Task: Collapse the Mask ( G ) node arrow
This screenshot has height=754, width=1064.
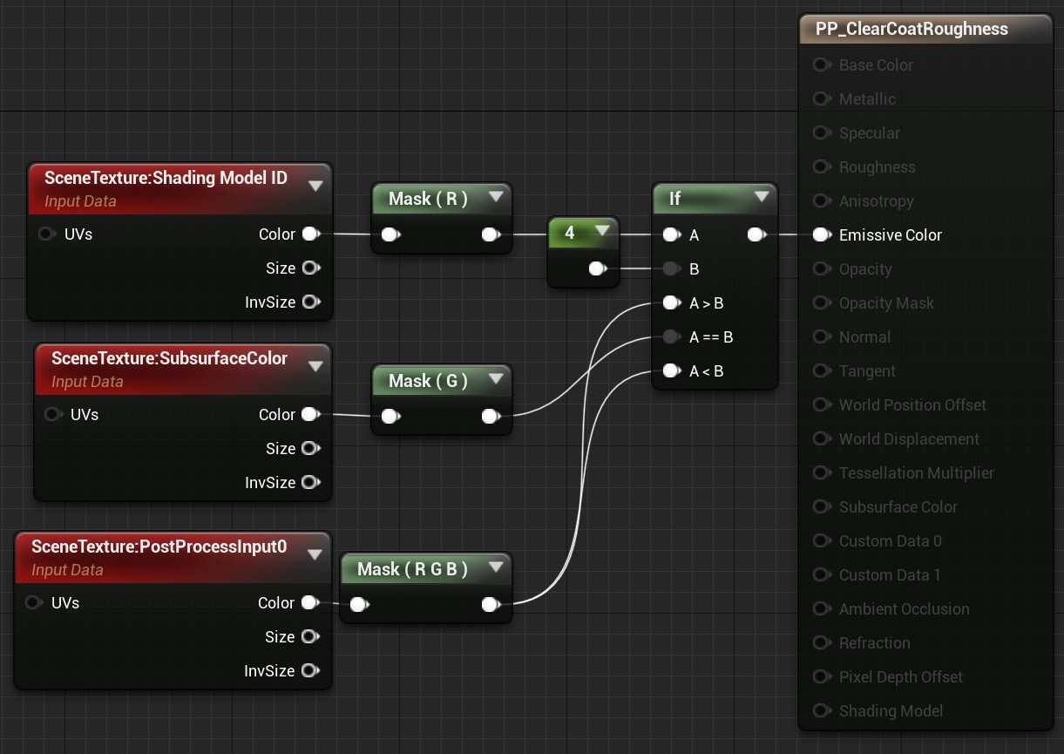Action: (496, 379)
